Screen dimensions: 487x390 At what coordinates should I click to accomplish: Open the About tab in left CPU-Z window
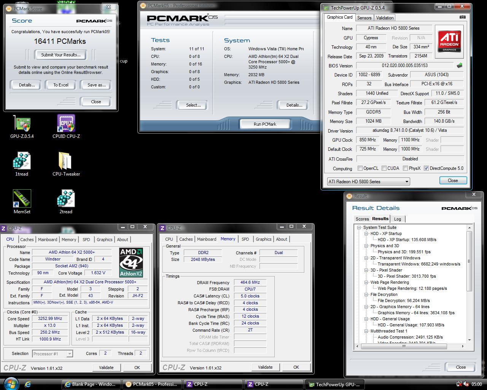[123, 240]
